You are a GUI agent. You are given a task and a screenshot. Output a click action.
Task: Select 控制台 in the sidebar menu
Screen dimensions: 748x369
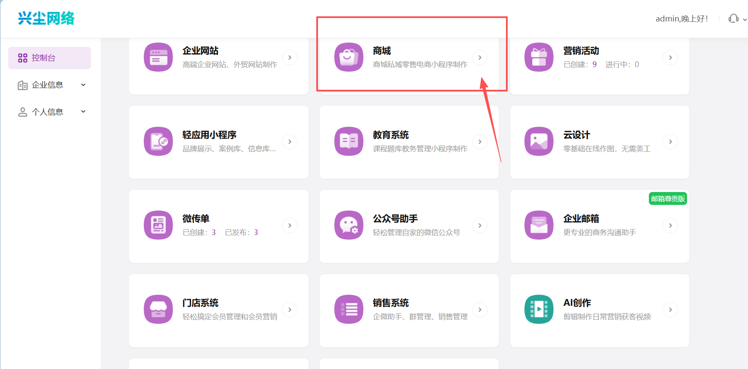click(x=49, y=58)
